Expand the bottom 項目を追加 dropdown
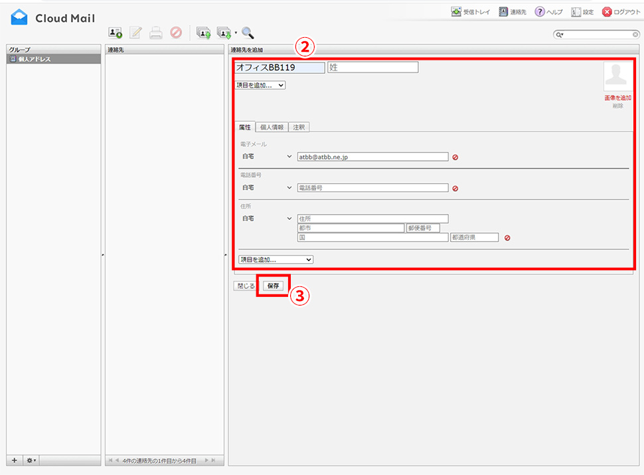Viewport: 644px width, 475px height. (x=276, y=260)
